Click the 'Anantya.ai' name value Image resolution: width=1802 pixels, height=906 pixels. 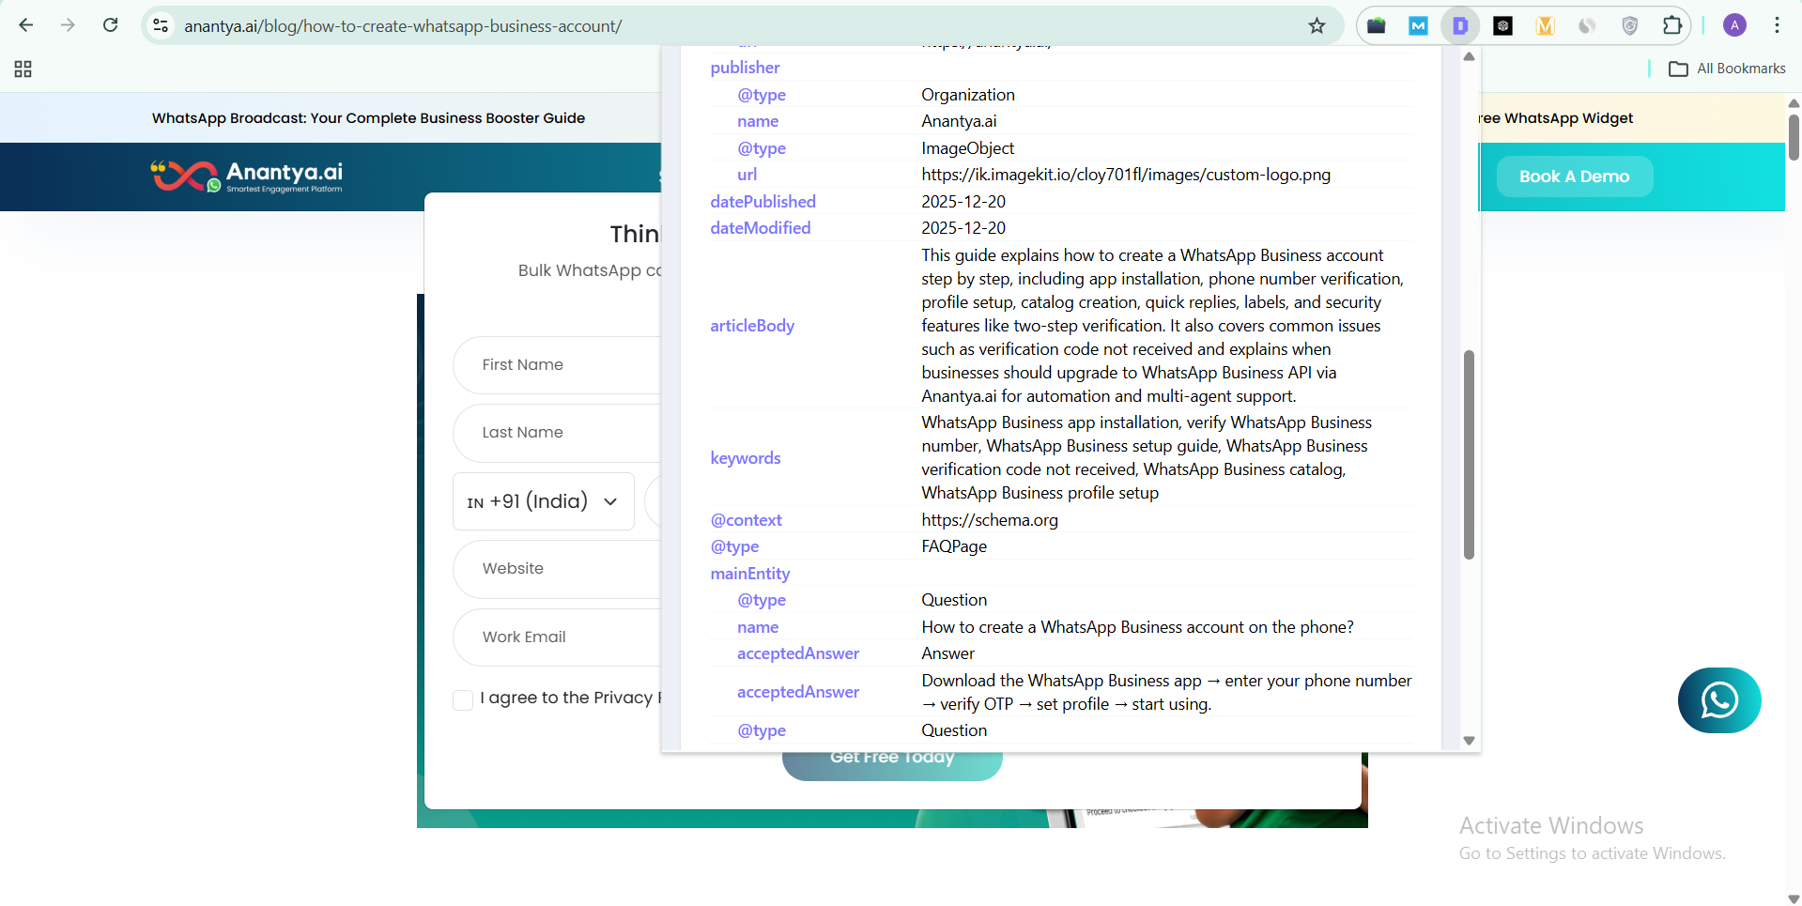click(959, 121)
